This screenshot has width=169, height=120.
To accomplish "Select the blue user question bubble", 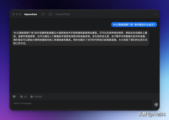I will click(x=134, y=25).
